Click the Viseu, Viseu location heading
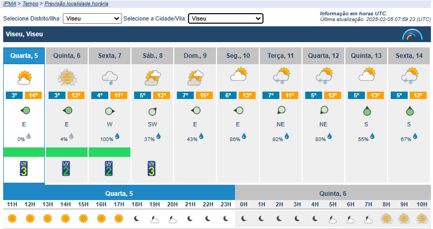Image resolution: width=433 pixels, height=229 pixels. pos(24,34)
